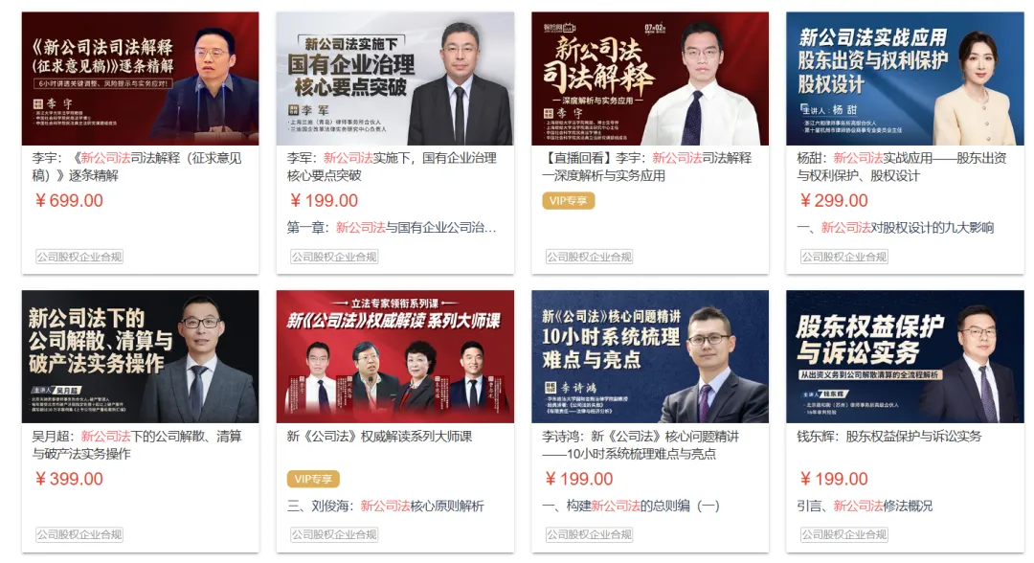This screenshot has height=563, width=1034.
Task: Open chapter link 三、刘俊海：新公司法核心原则解析
Action: click(386, 506)
